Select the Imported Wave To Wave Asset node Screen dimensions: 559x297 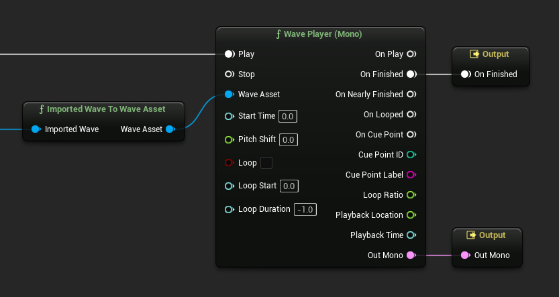click(103, 109)
